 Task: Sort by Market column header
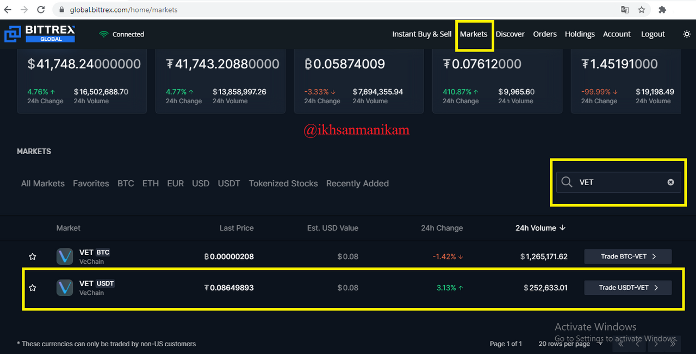(x=69, y=228)
